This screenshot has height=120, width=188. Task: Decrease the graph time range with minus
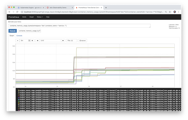click(x=18, y=41)
